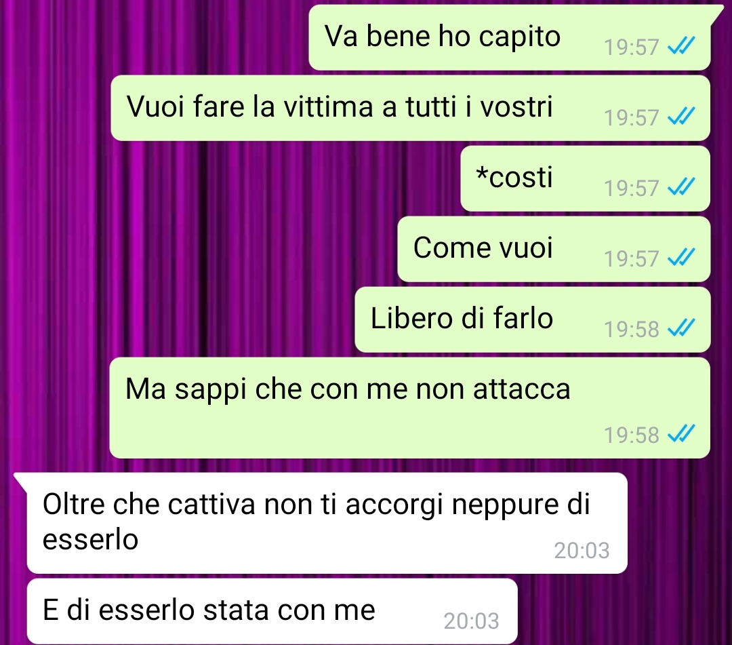Screen dimensions: 732x645
Task: Tap read ticks on 'Come vuoi' message
Action: 681,257
